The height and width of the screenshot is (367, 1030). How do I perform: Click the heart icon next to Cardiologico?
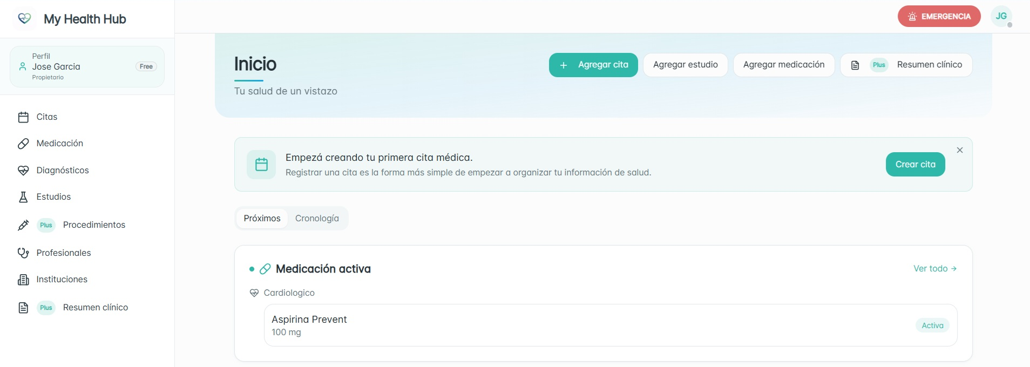point(254,293)
